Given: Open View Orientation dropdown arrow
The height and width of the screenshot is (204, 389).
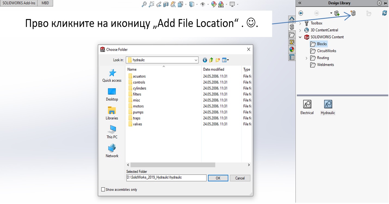Looking at the screenshot, I should pos(186,4).
